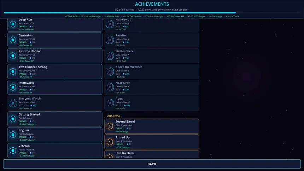Select the Past the Horizon title
This screenshot has width=304, height=171.
(x=30, y=51)
